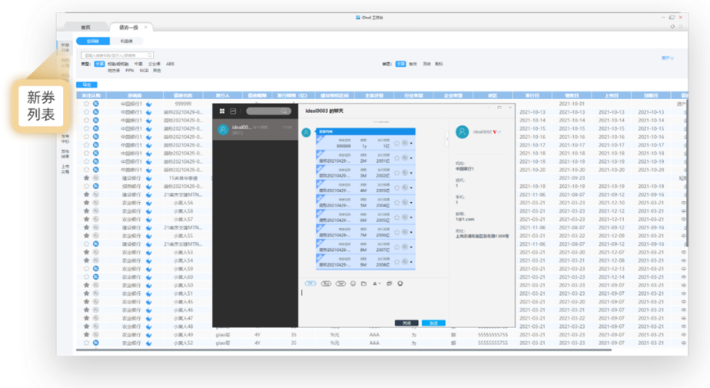
Task: Click the folder icon in chat toolbar
Action: coord(363,284)
